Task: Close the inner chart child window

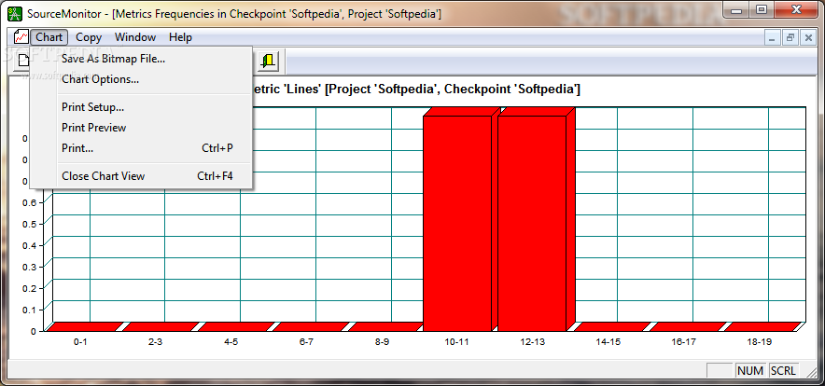Action: pyautogui.click(x=808, y=37)
